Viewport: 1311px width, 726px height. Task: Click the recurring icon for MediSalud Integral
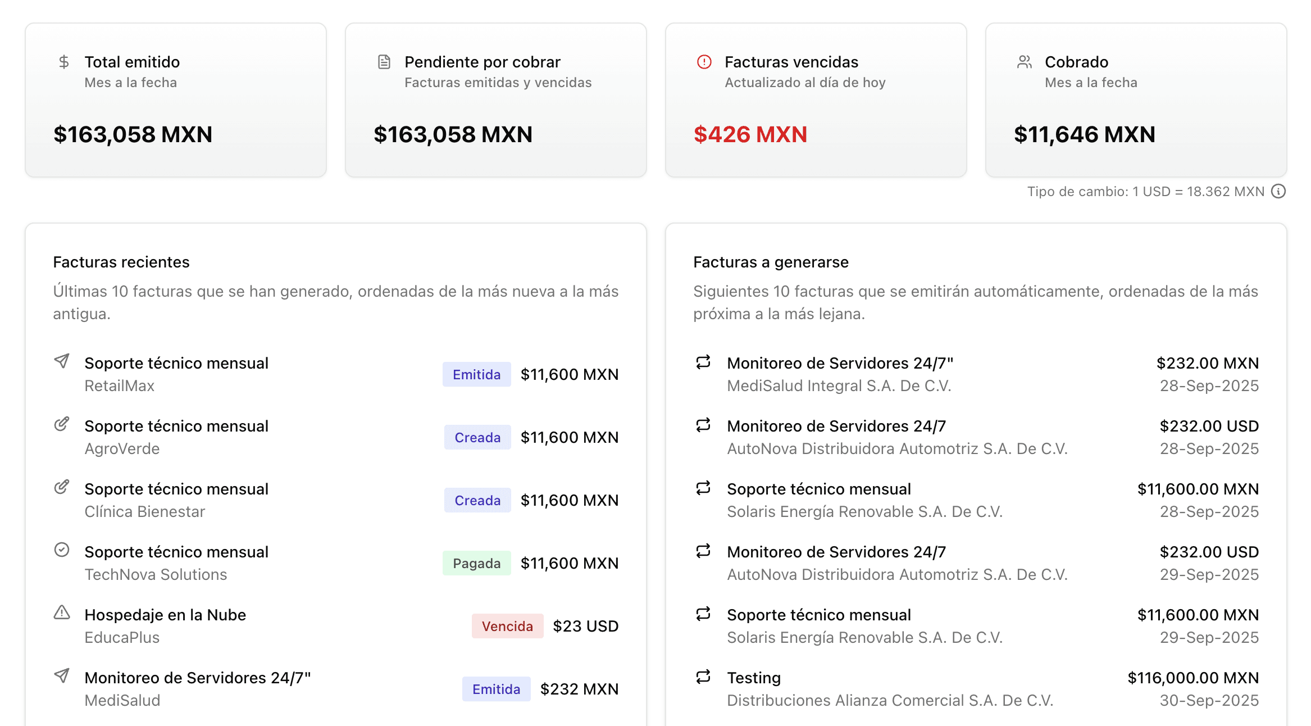tap(703, 362)
